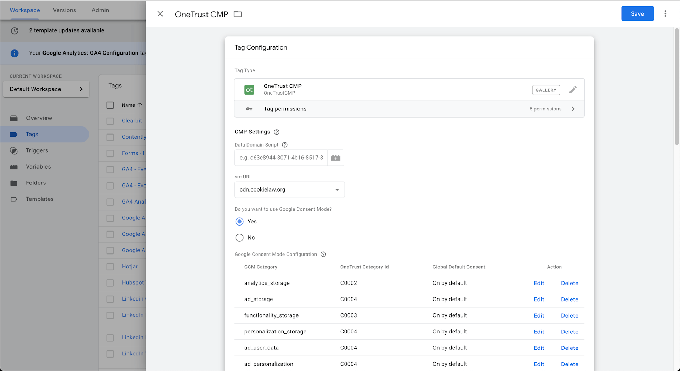Image resolution: width=680 pixels, height=371 pixels.
Task: Click the Triggers sidebar icon
Action: (x=14, y=151)
